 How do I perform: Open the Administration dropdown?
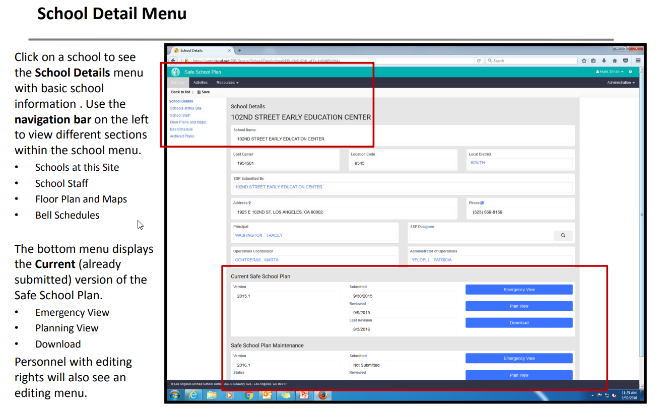pyautogui.click(x=620, y=83)
